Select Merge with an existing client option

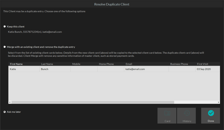coord(5,47)
